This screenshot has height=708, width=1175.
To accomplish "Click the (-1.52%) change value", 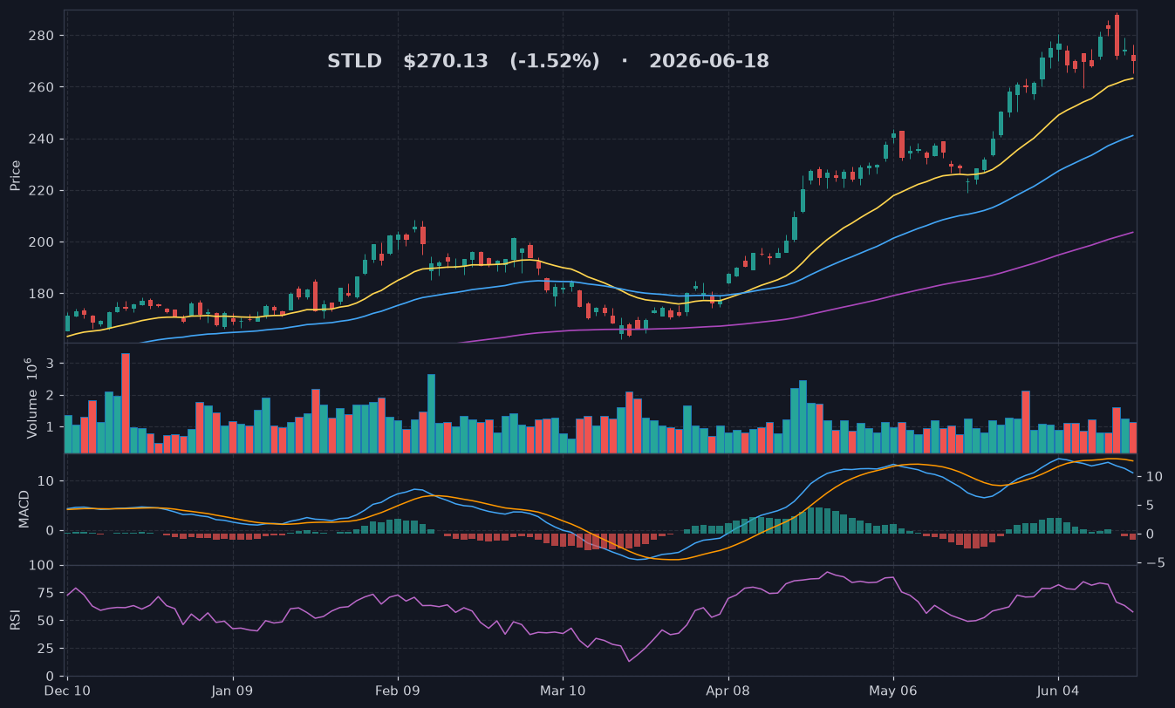I will (x=555, y=62).
